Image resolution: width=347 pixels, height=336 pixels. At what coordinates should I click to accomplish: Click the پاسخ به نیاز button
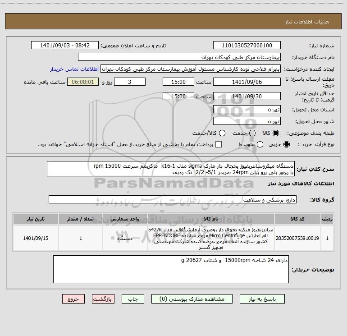[262, 299]
